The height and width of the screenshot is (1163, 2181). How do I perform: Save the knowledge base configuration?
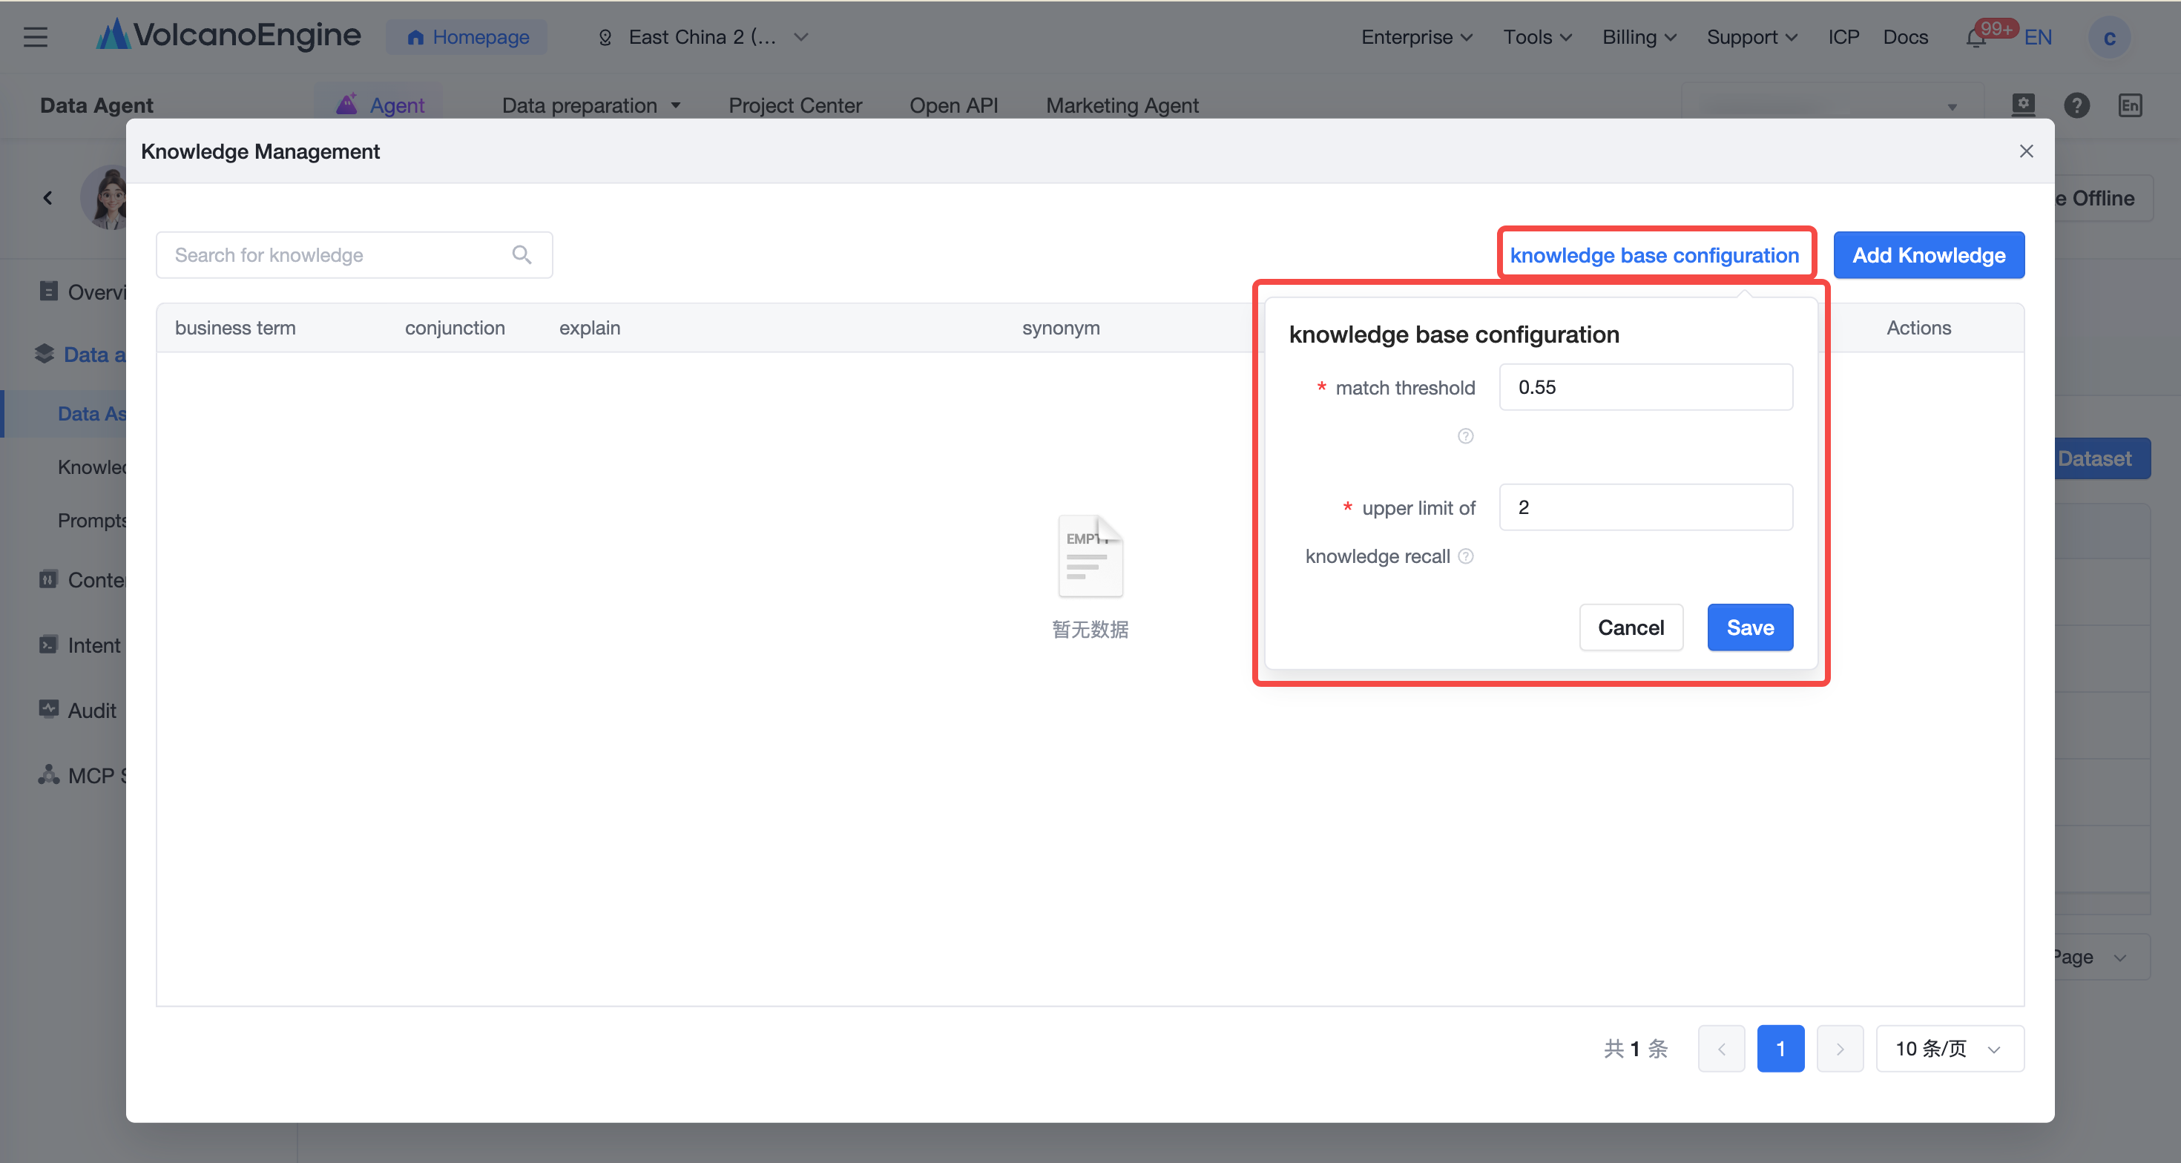(x=1750, y=627)
